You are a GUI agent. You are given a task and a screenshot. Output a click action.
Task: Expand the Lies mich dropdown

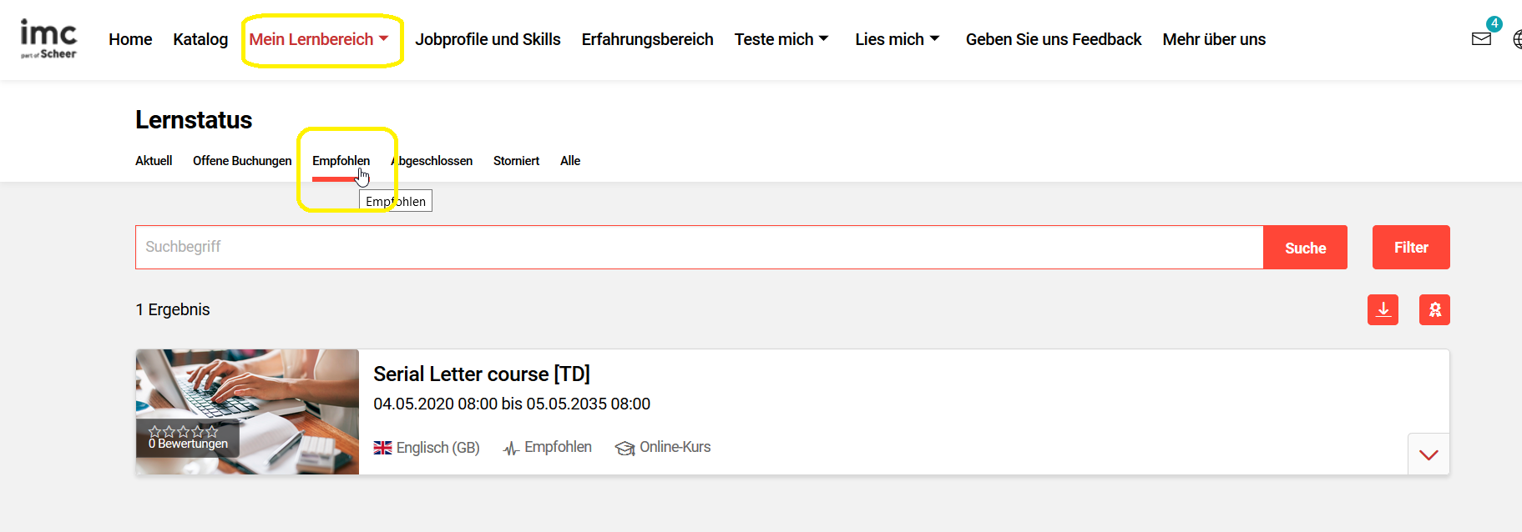pyautogui.click(x=897, y=39)
